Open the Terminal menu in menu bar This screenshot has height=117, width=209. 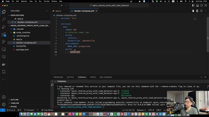click(46, 1)
